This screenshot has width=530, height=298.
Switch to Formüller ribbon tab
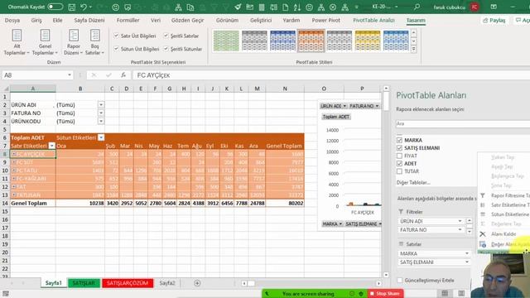(x=128, y=20)
